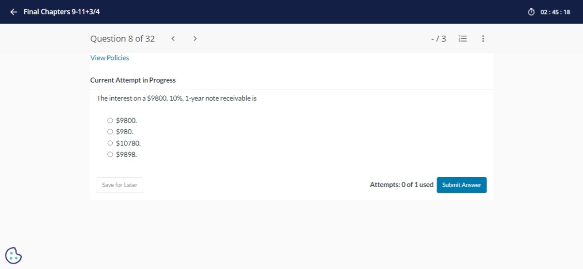Click the Question 8 of 32 label
The width and height of the screenshot is (583, 269).
[122, 39]
